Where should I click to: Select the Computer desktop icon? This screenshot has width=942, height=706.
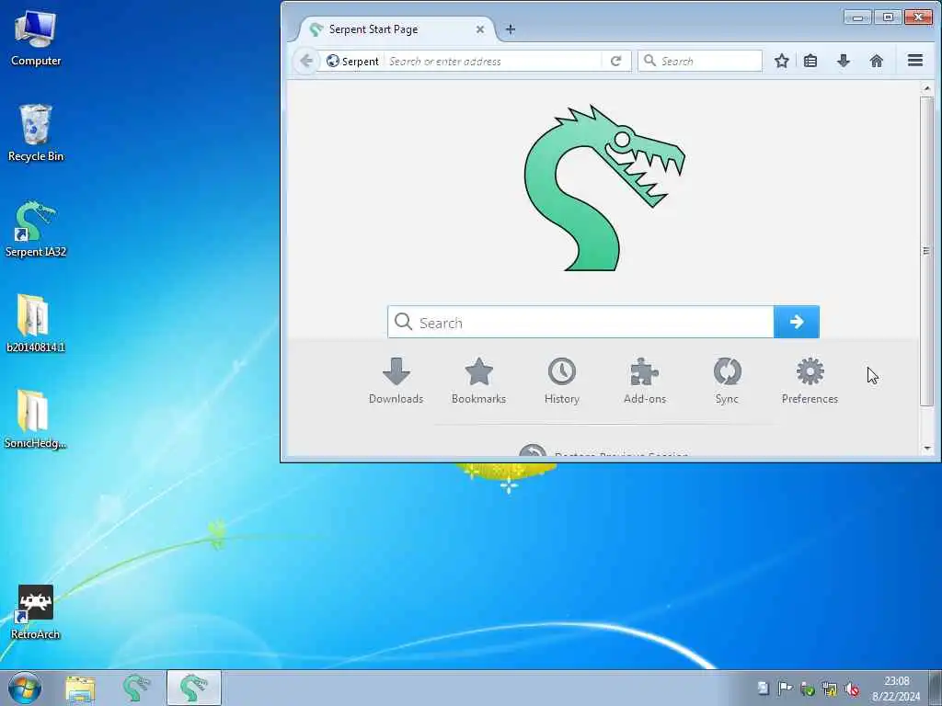36,39
